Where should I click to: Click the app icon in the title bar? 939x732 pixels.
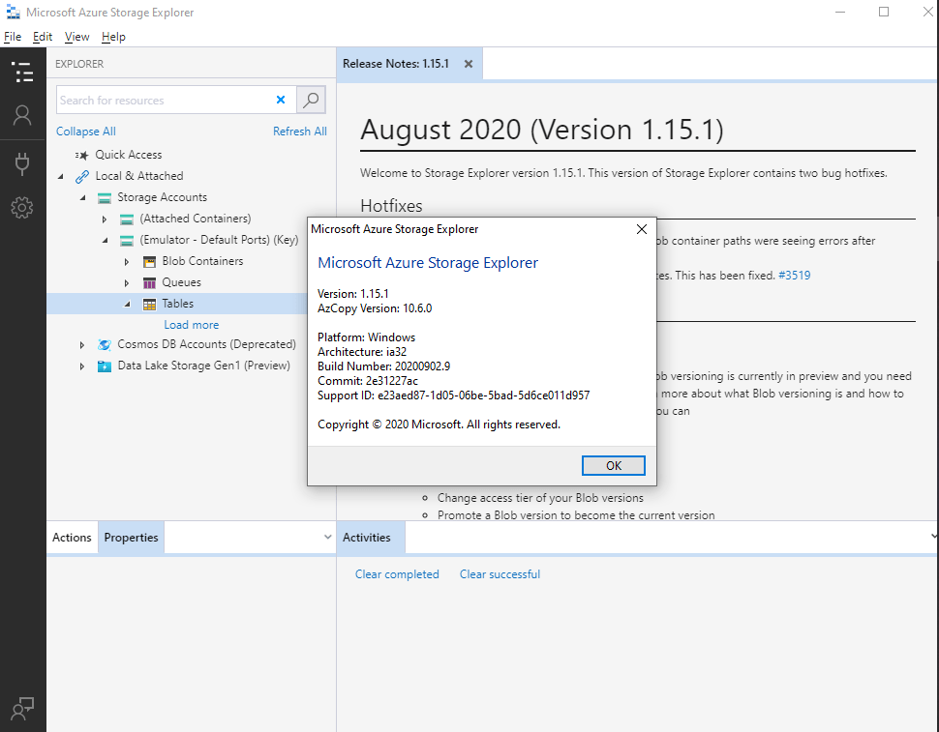coord(14,12)
